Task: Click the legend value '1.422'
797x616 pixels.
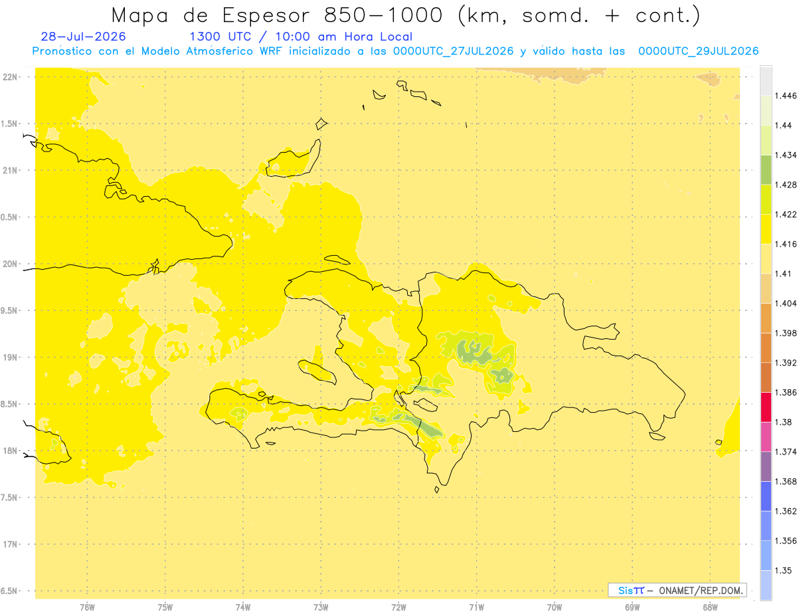Action: [786, 214]
